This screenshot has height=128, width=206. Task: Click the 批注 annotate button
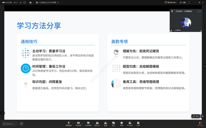coord(196,116)
